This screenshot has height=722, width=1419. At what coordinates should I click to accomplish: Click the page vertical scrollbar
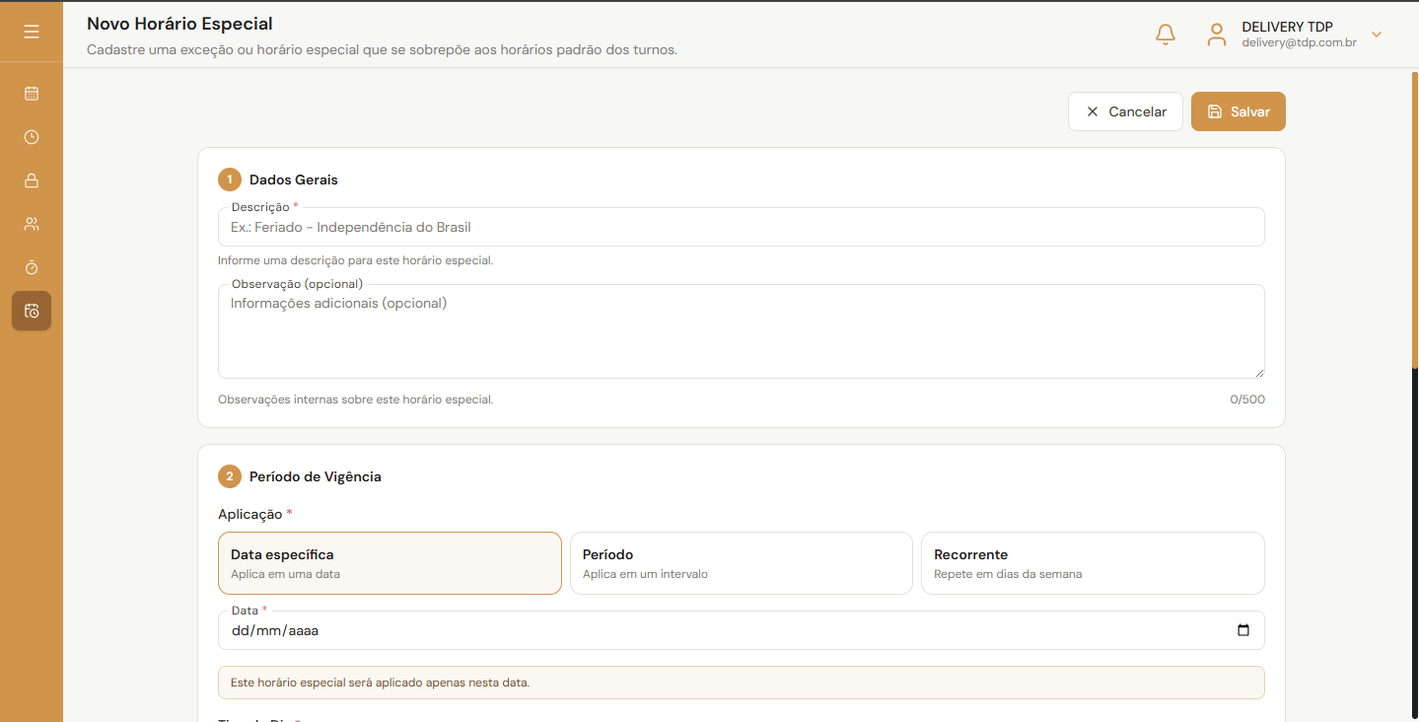pos(1415,220)
